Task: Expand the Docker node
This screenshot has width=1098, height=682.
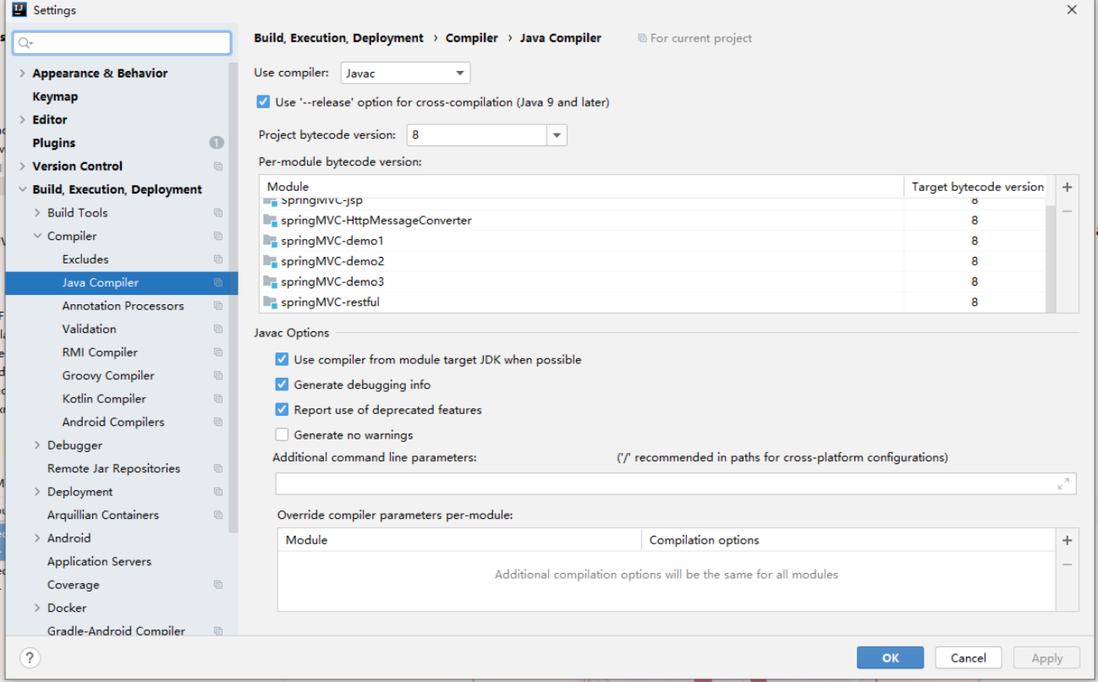Action: [37, 608]
